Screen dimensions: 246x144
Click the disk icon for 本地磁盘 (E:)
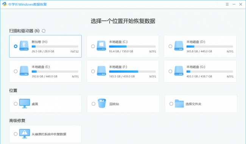pos(24,71)
